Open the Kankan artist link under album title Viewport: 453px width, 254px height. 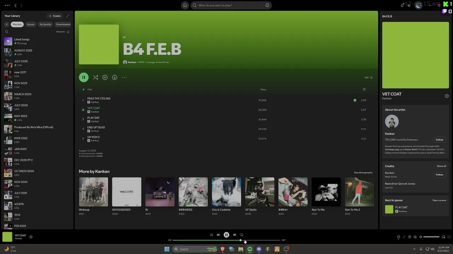(132, 62)
